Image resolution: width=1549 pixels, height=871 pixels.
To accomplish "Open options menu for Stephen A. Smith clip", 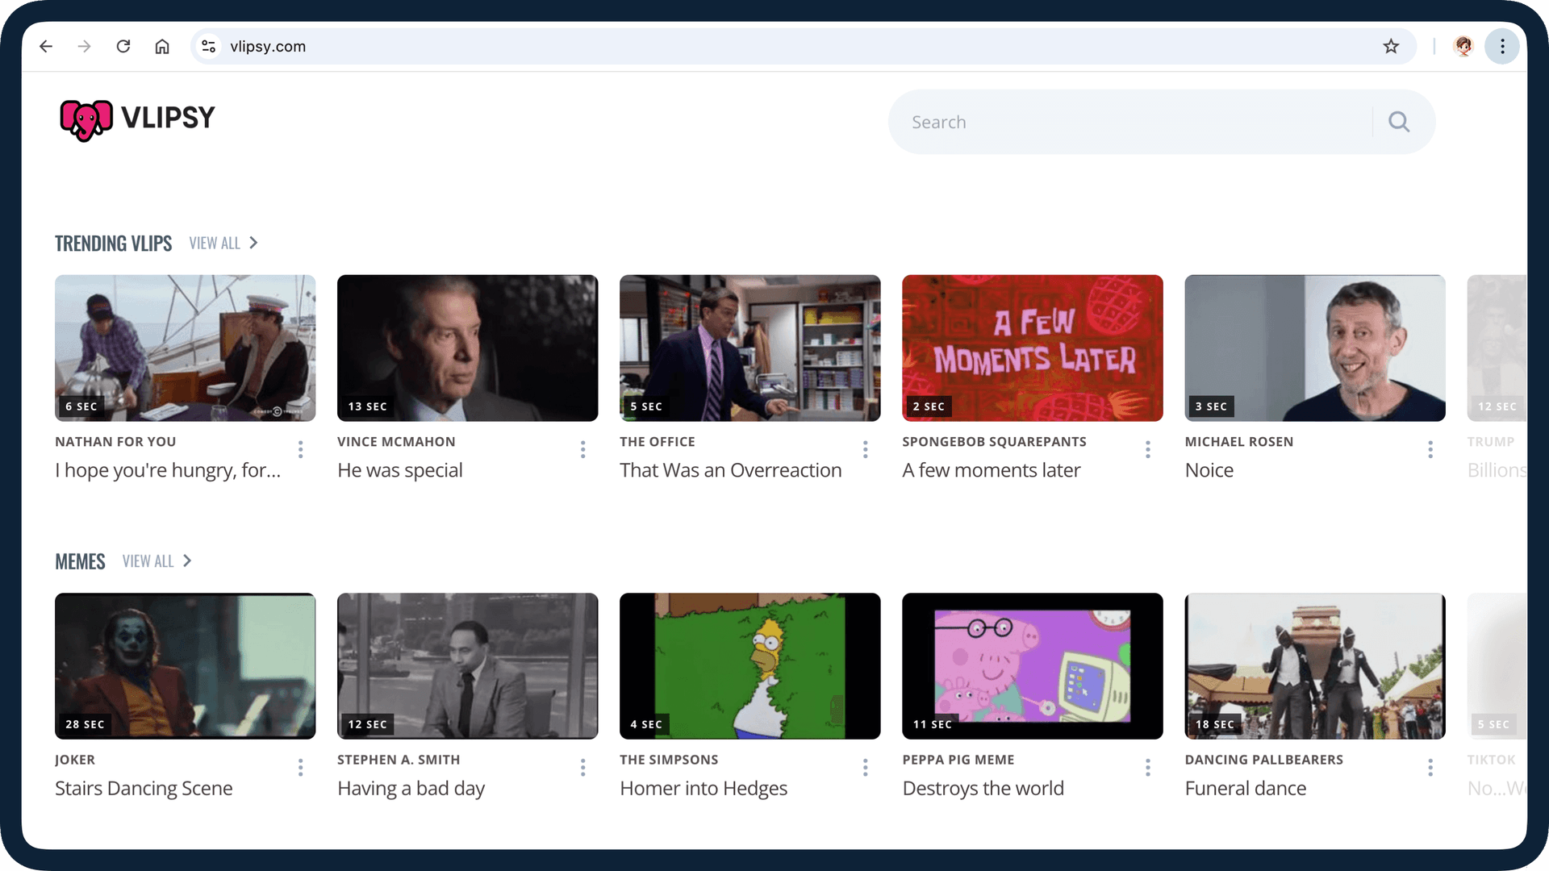I will [582, 768].
